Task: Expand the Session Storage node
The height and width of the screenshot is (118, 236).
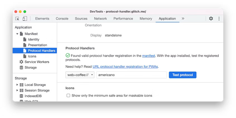Action: [17, 90]
